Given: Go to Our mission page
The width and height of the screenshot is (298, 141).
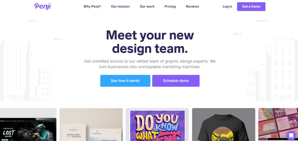Looking at the screenshot, I should coord(120,7).
